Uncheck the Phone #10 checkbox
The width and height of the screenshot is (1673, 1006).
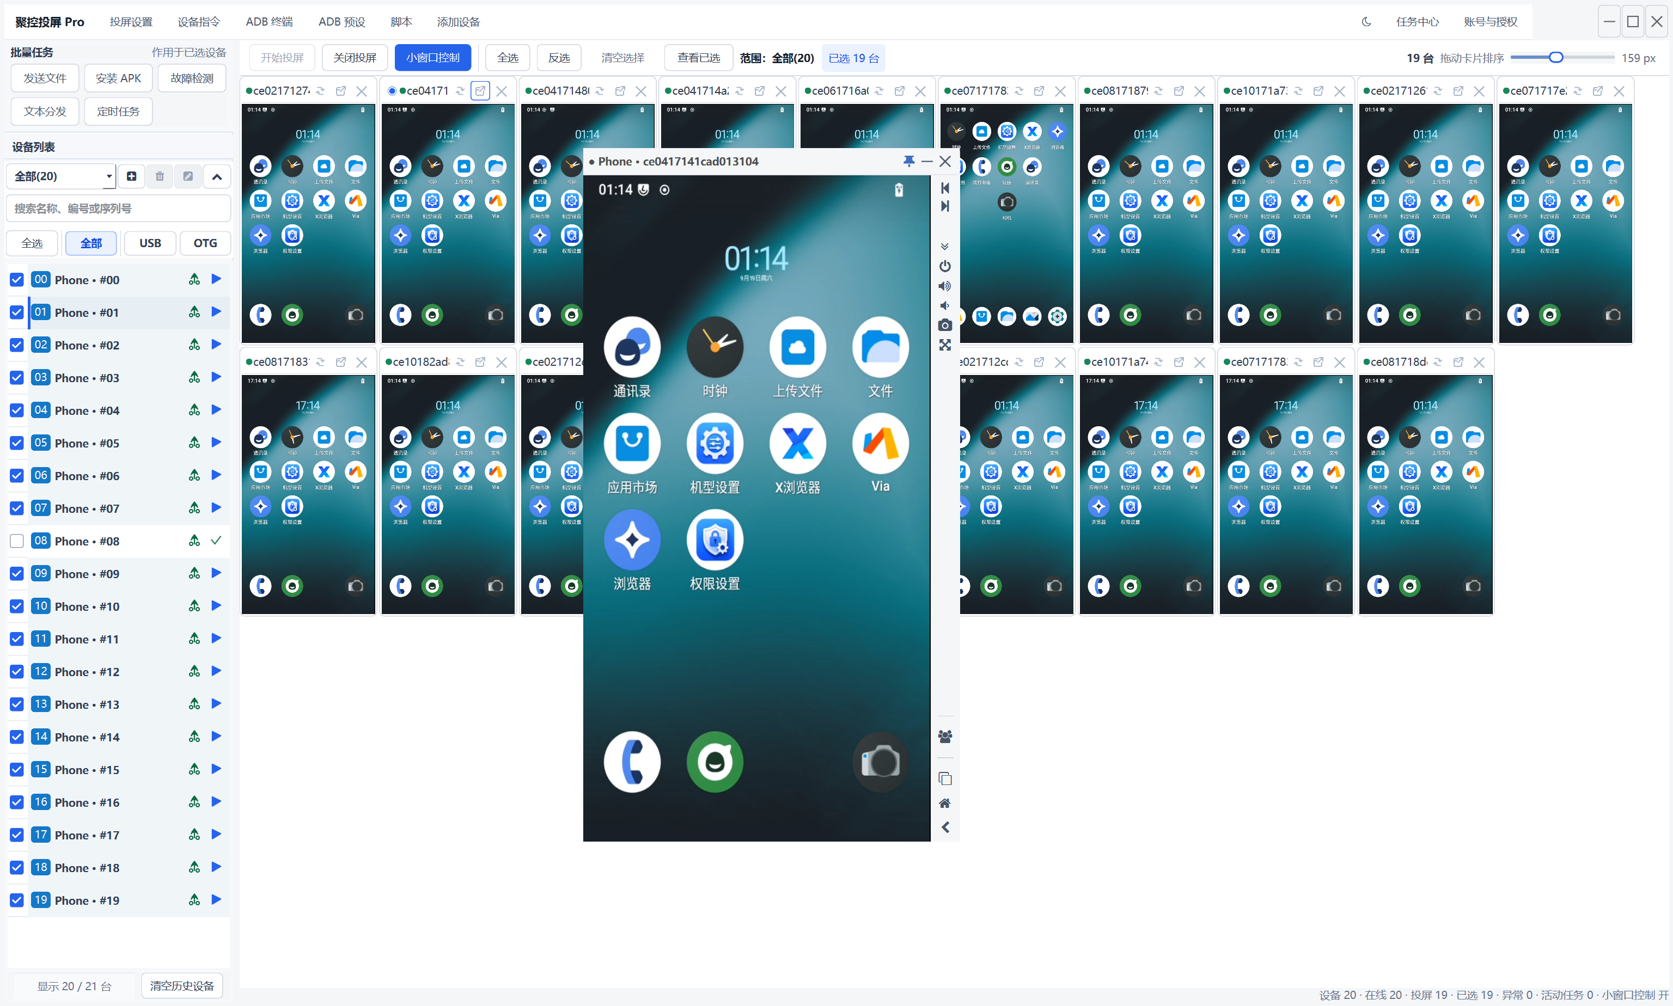[x=17, y=606]
